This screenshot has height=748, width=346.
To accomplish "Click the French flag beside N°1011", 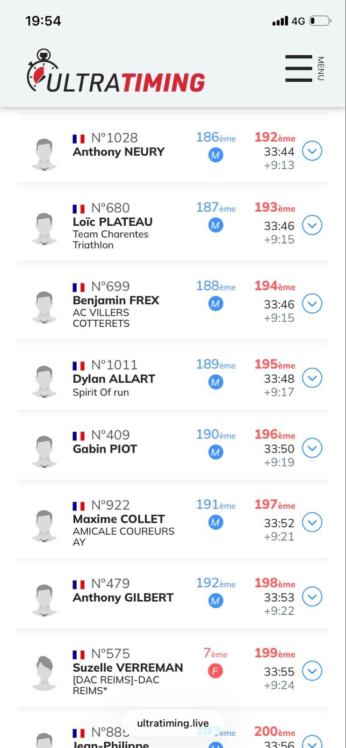I will click(79, 366).
